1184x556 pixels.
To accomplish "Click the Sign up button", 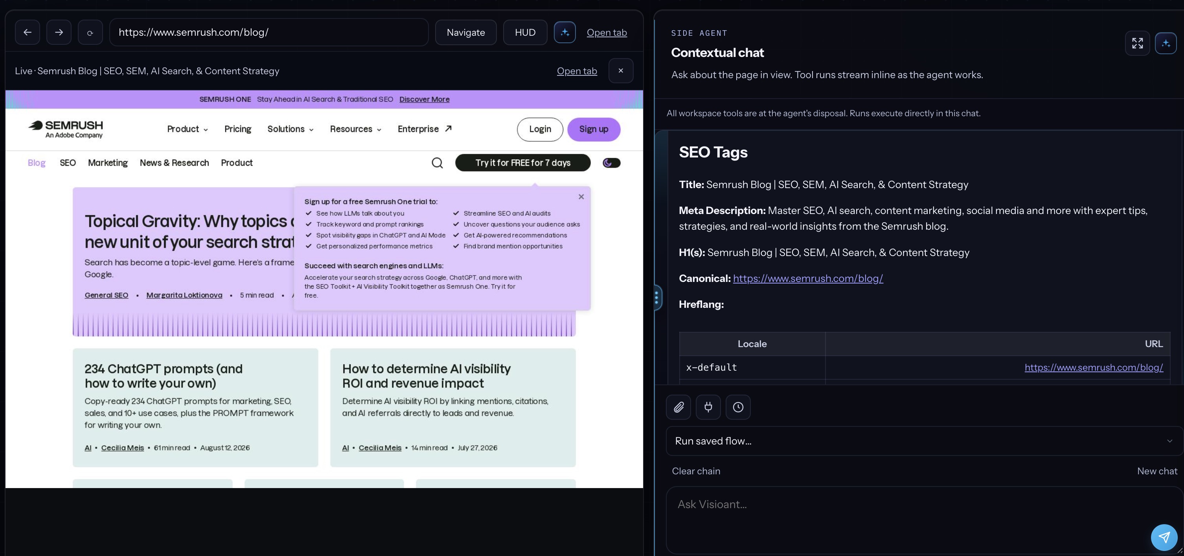I will (594, 129).
